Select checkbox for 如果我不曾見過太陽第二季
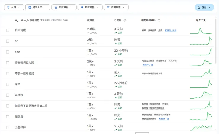This screenshot has height=134, width=219. (x=8, y=106)
